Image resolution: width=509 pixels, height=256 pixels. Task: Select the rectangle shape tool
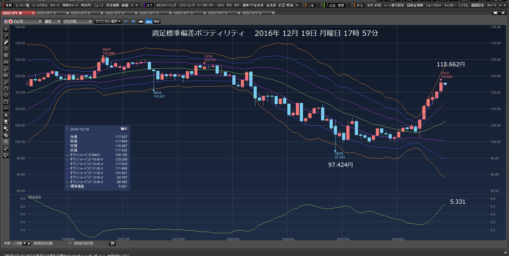pos(6,102)
